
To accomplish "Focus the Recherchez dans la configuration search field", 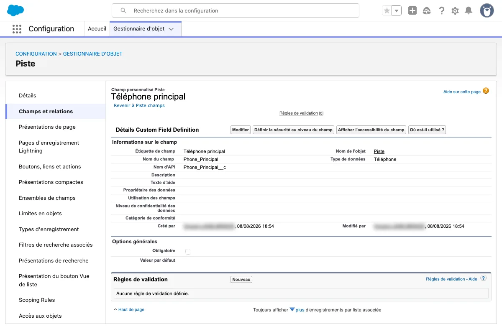I will (x=236, y=10).
